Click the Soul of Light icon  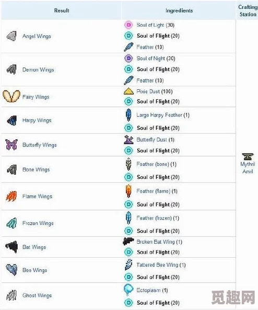tap(128, 25)
